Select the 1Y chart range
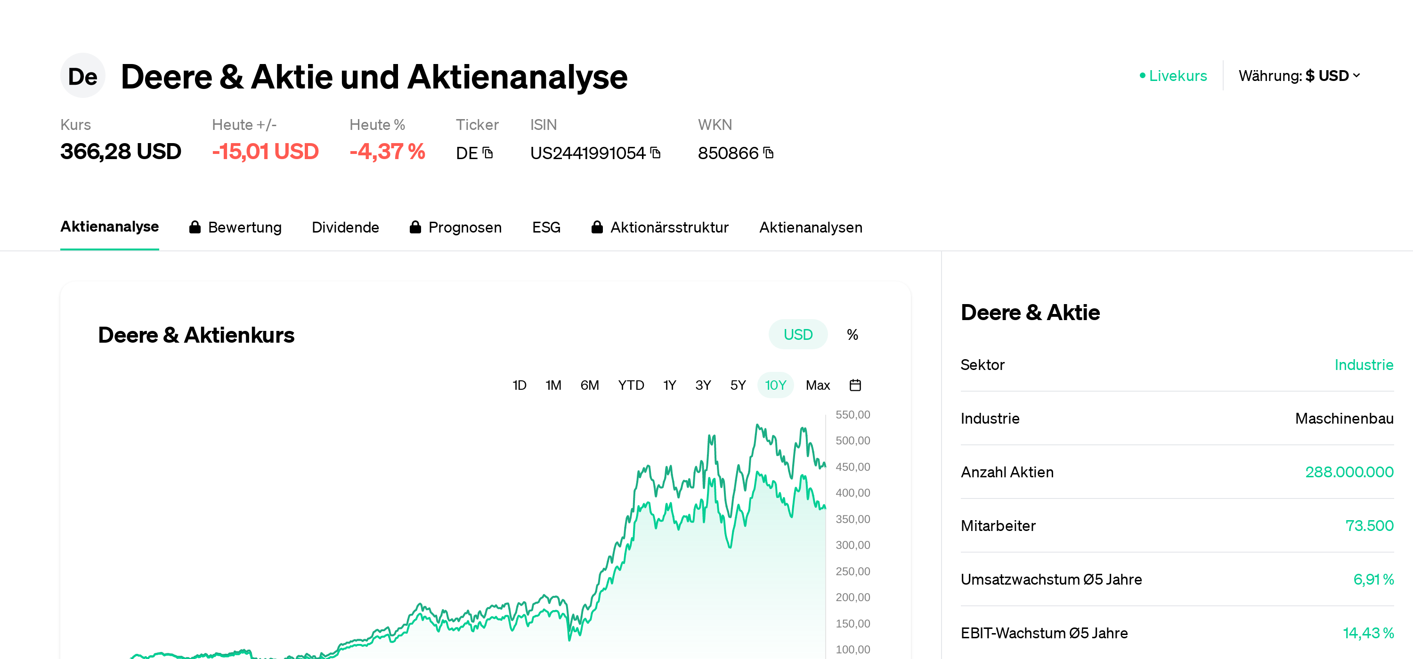 [670, 386]
